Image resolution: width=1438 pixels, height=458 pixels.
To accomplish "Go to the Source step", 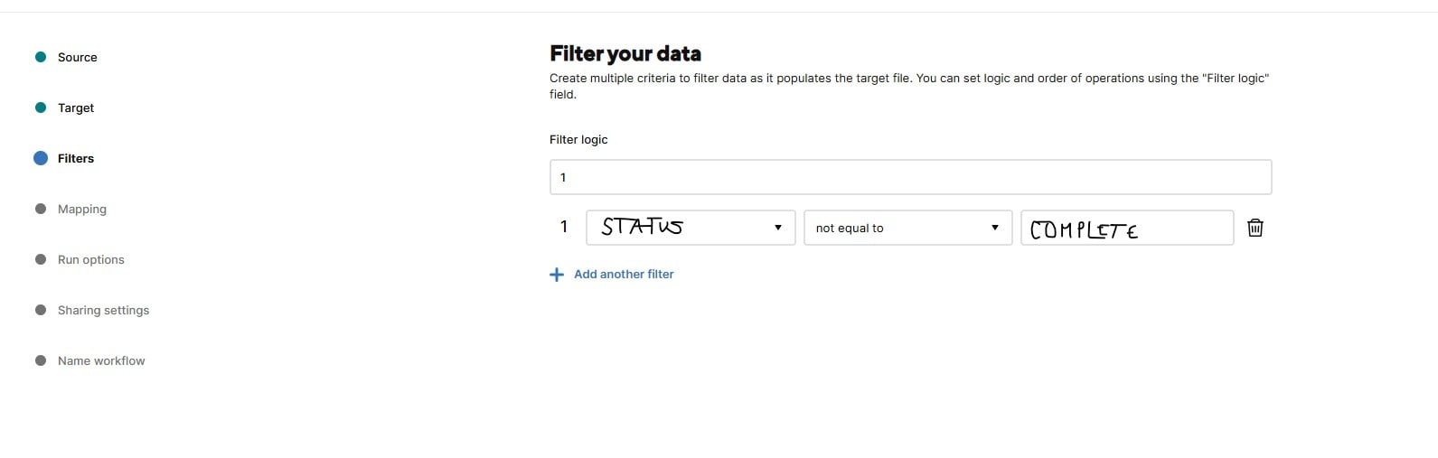I will 78,57.
